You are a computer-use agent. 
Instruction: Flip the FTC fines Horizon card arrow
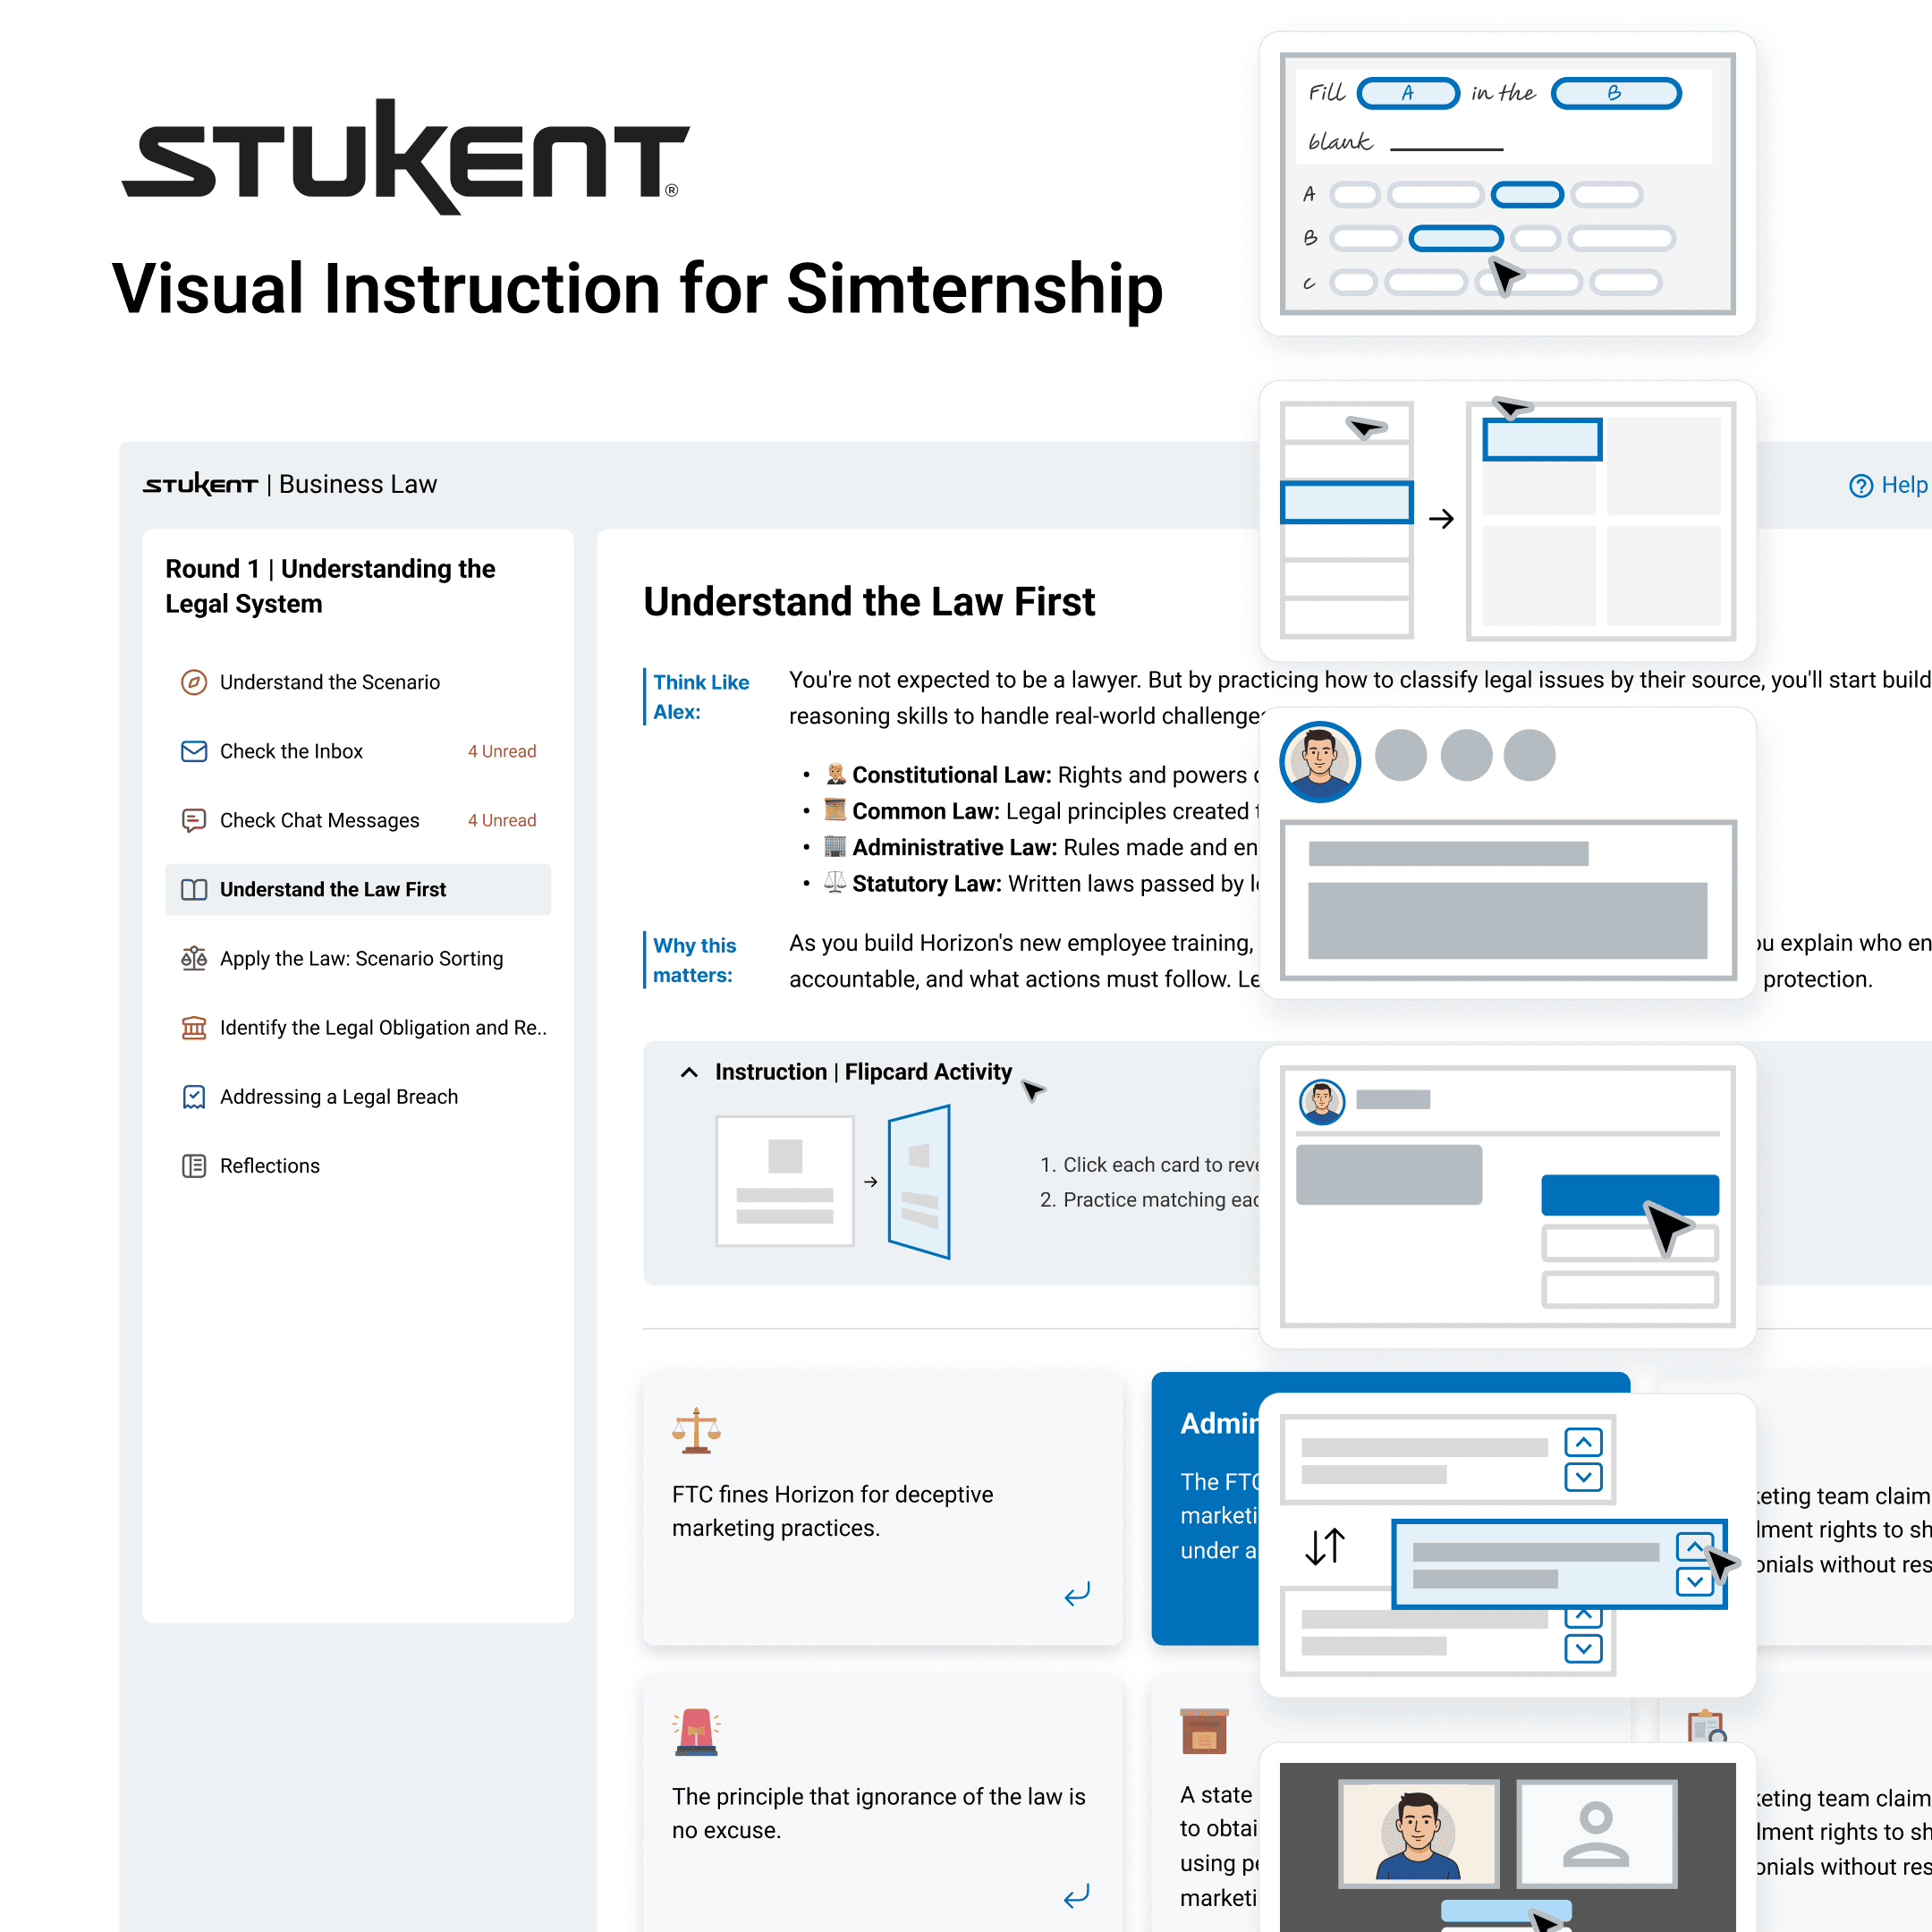click(x=1077, y=1594)
